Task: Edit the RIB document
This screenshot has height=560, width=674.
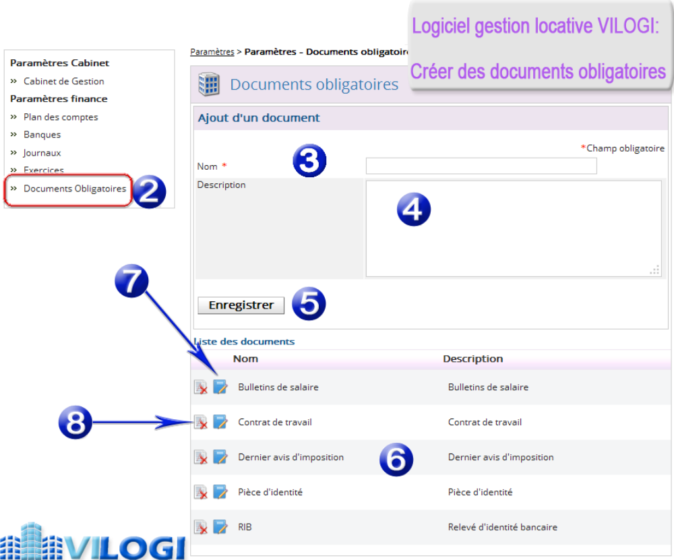Action: click(x=220, y=527)
